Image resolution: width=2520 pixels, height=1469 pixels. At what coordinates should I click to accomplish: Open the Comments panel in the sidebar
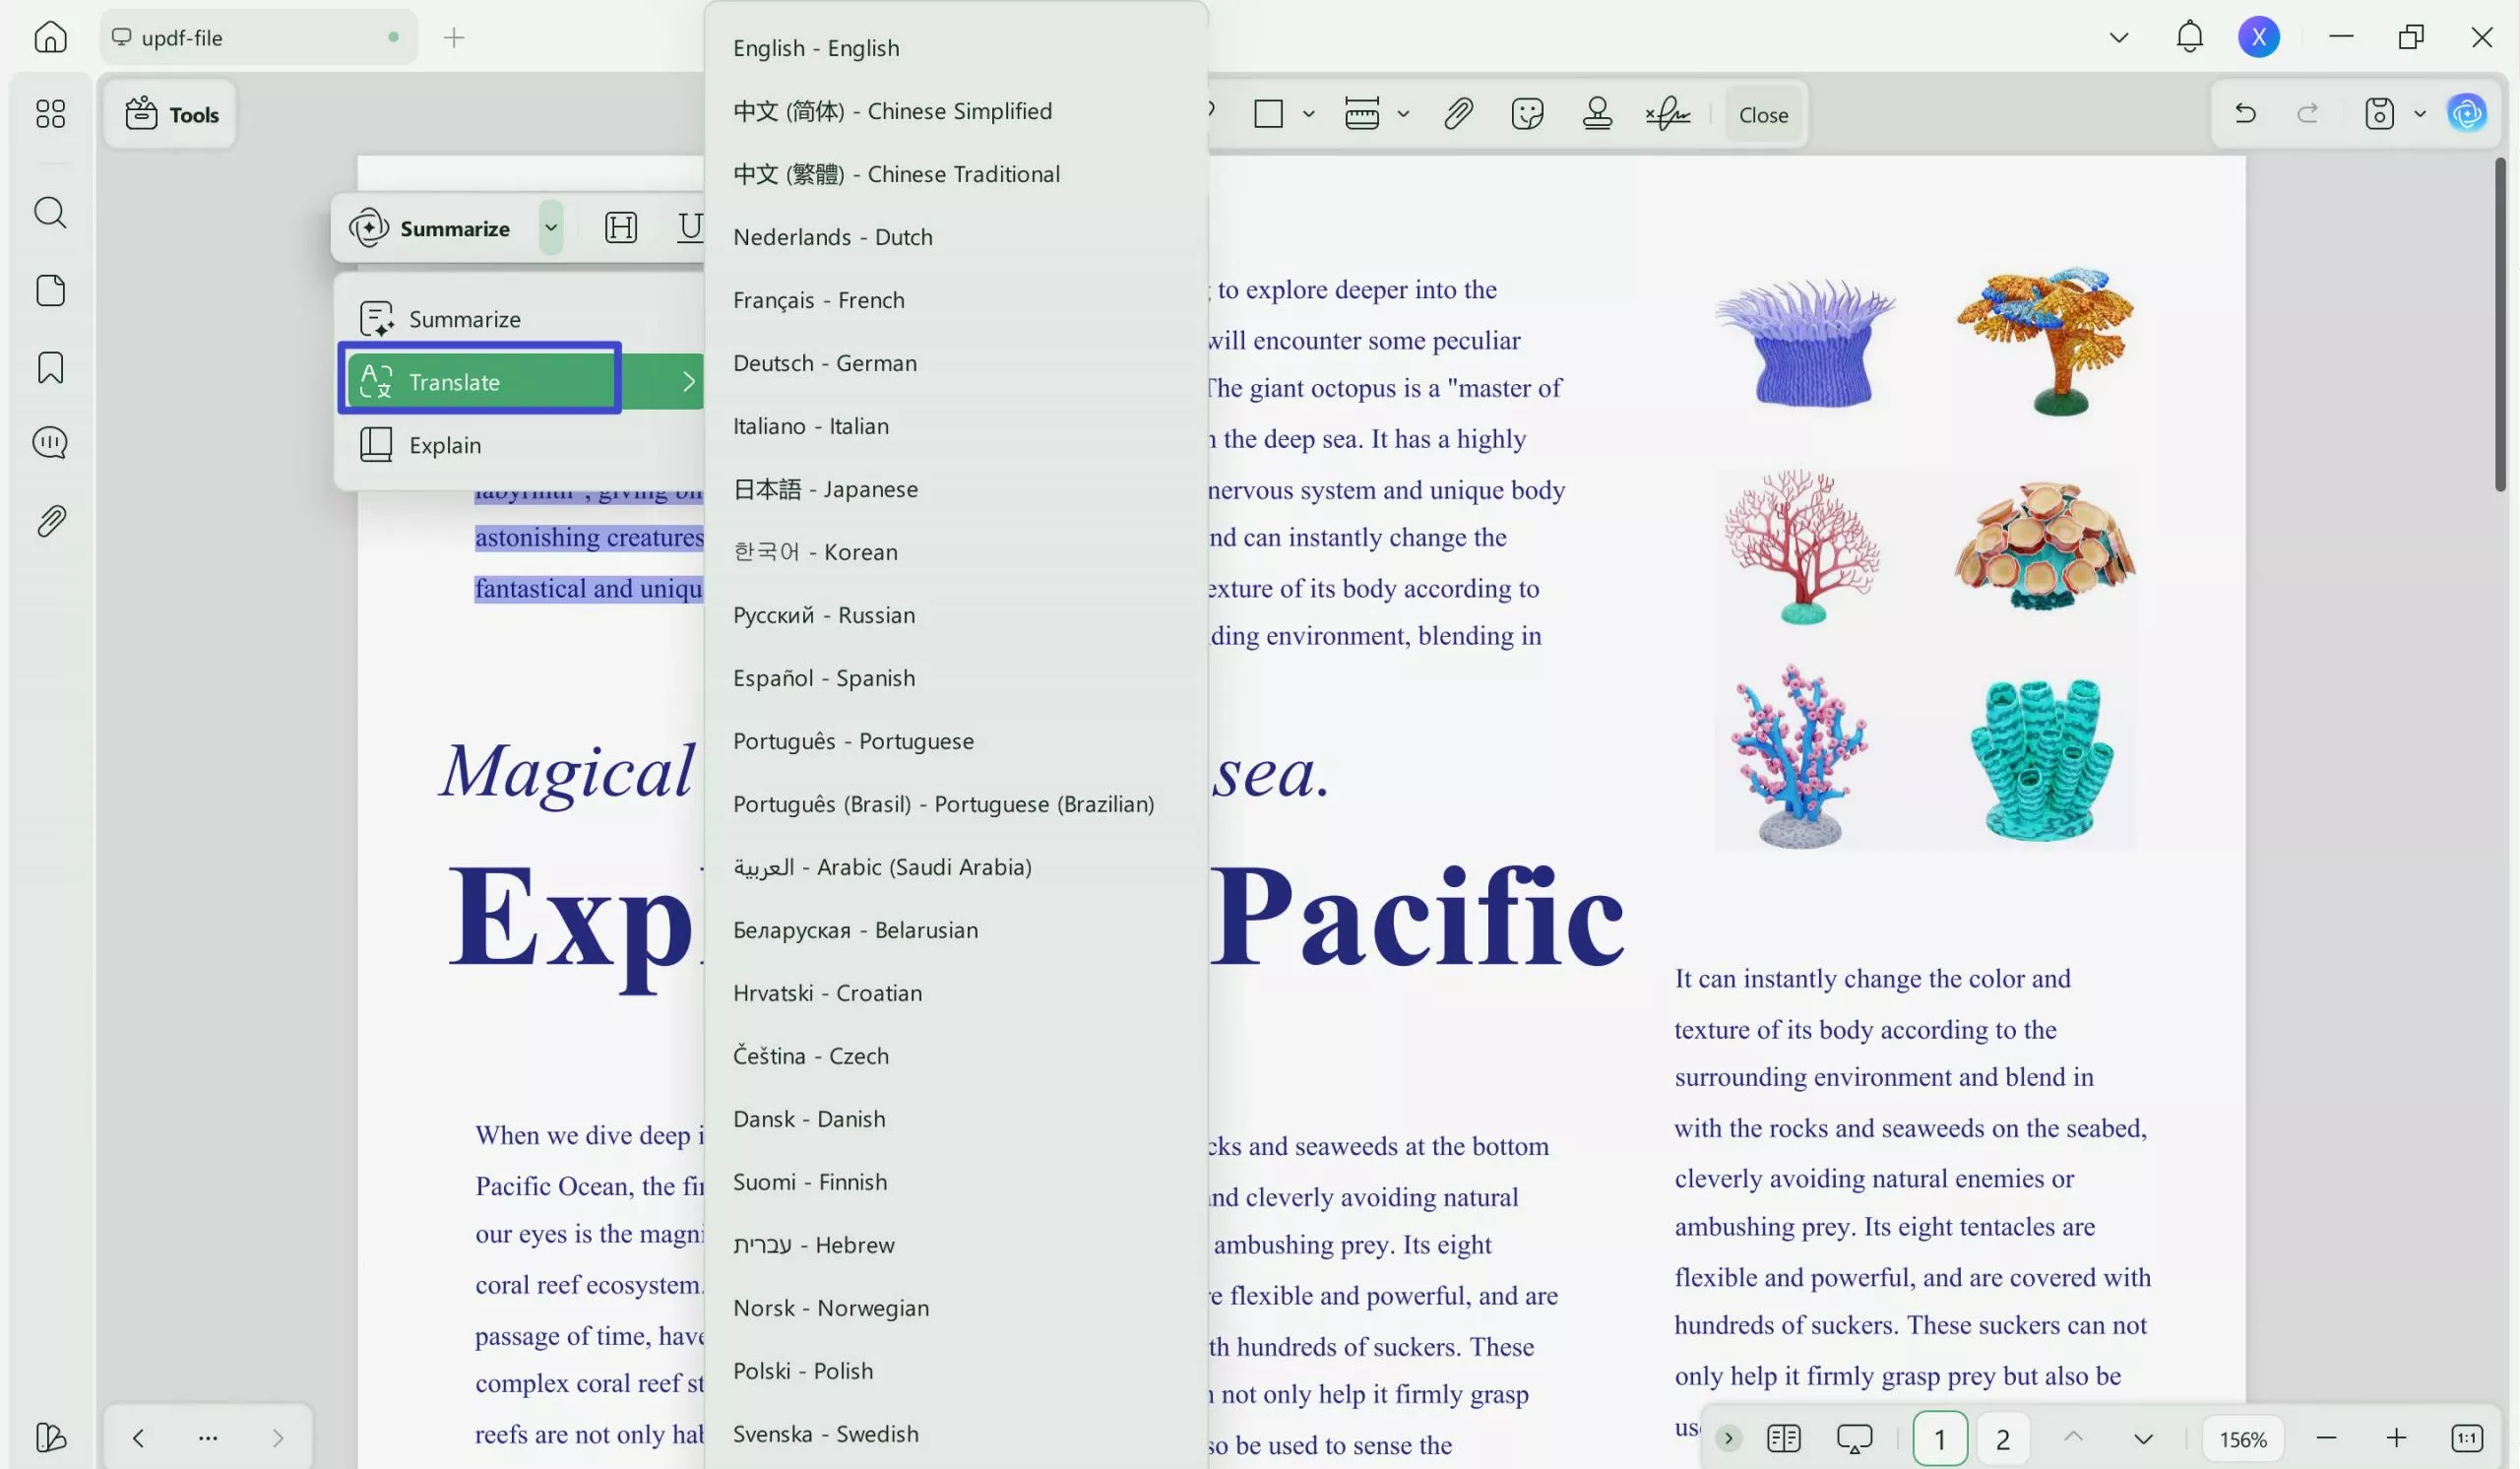point(49,442)
